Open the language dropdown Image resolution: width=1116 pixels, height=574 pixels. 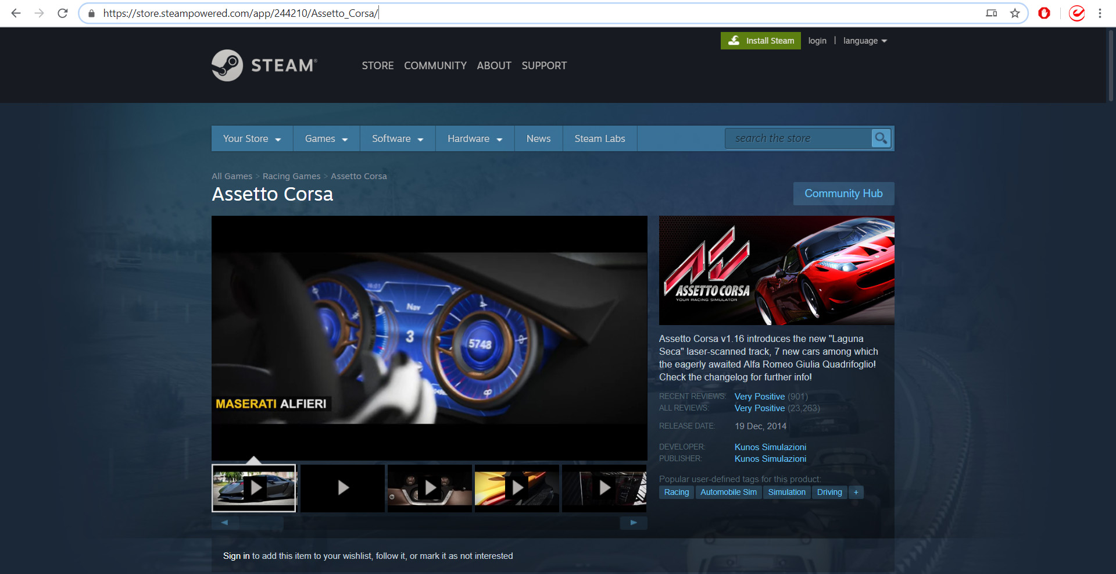865,41
